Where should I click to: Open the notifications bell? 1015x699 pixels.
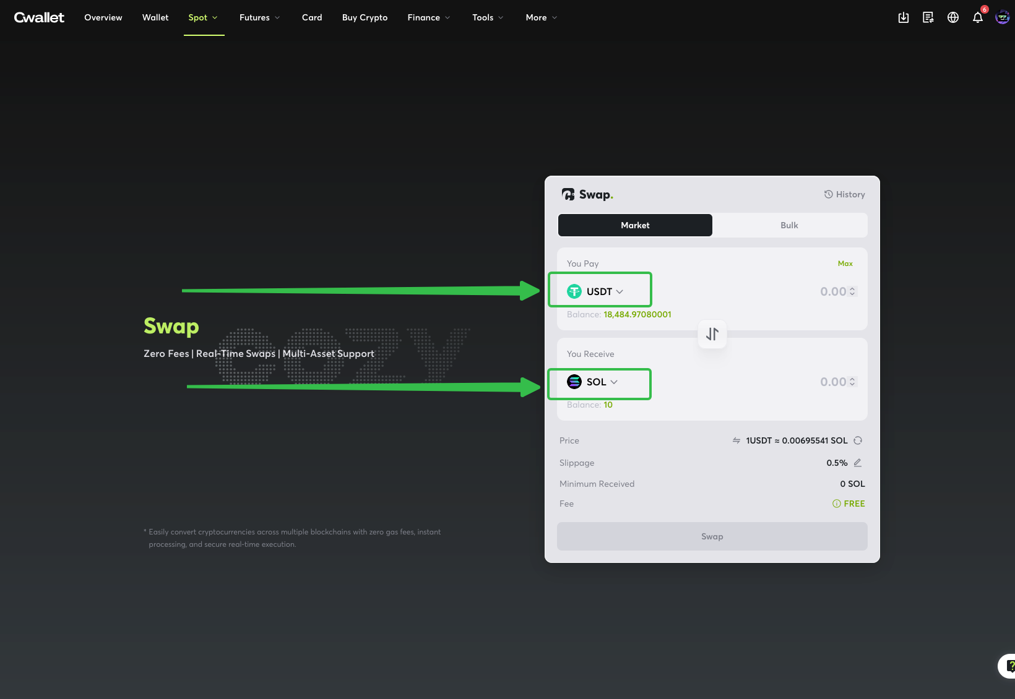pyautogui.click(x=978, y=17)
